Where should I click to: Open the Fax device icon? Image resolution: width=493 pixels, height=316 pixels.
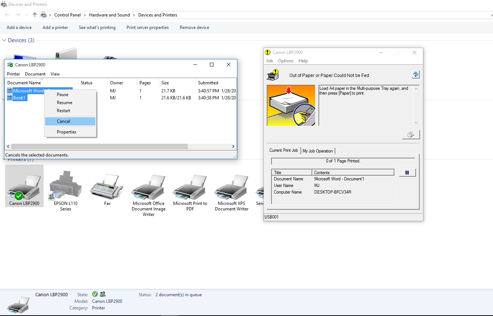click(x=107, y=186)
